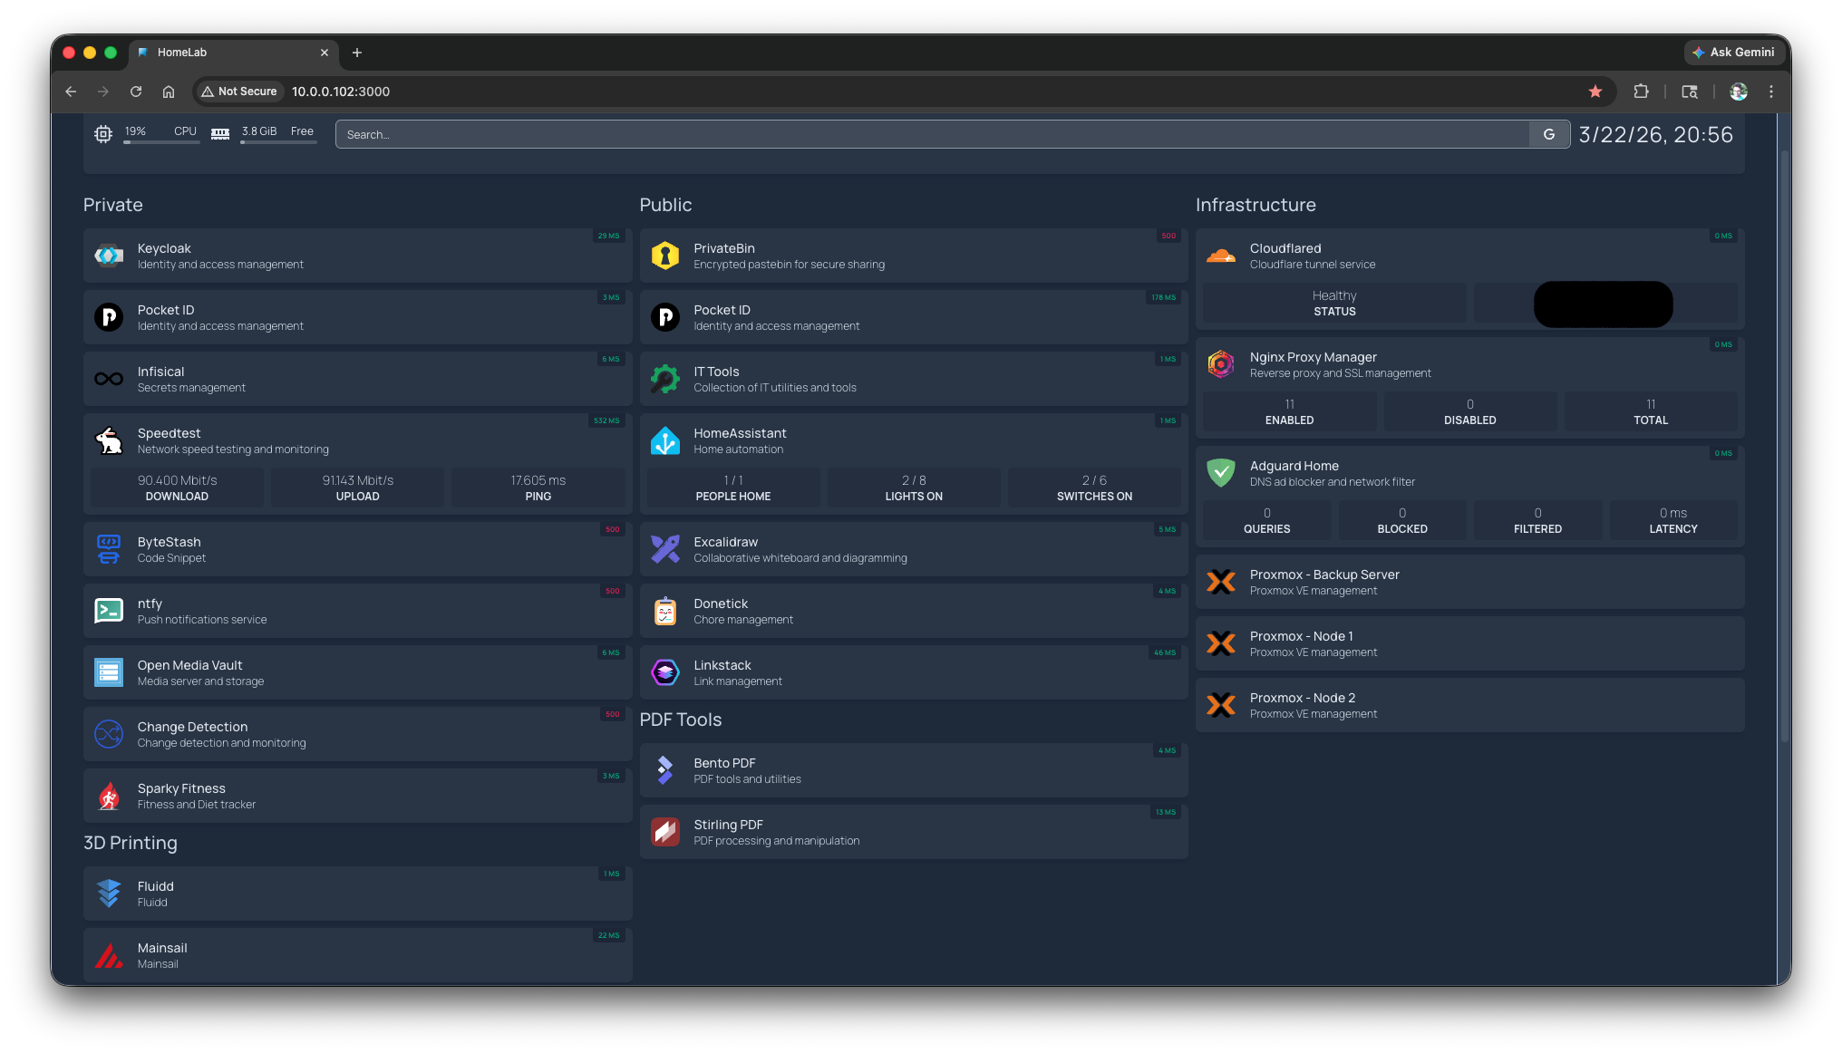Open the Chrome three-dot menu
1842x1053 pixels.
coord(1771,92)
